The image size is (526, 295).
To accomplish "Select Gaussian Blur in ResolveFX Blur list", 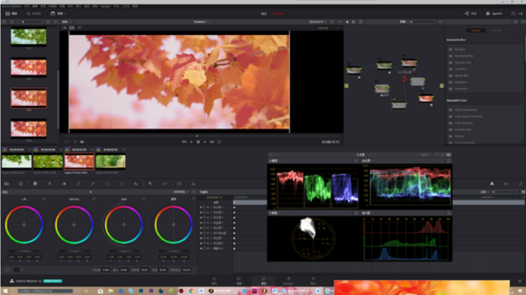I will (x=463, y=62).
